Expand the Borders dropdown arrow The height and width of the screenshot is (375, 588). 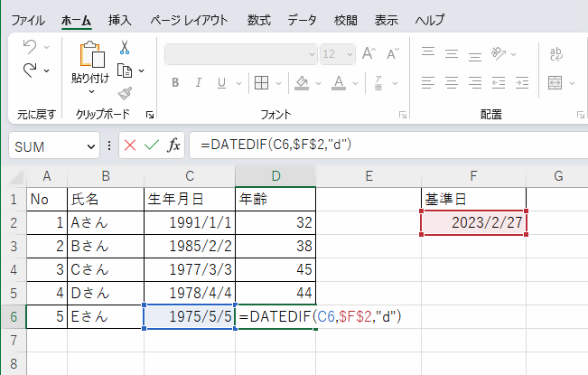278,83
